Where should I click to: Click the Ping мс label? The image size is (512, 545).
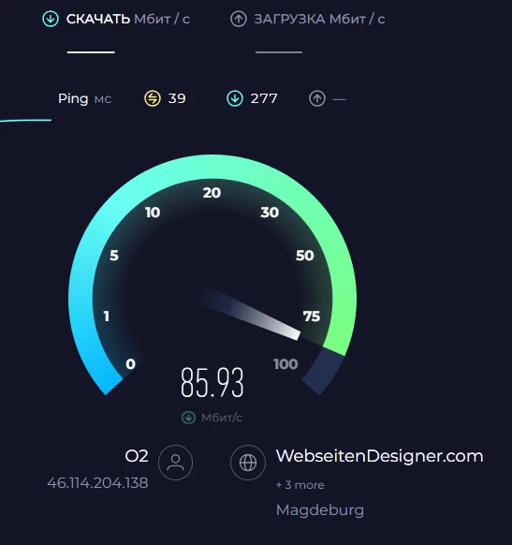(x=84, y=99)
